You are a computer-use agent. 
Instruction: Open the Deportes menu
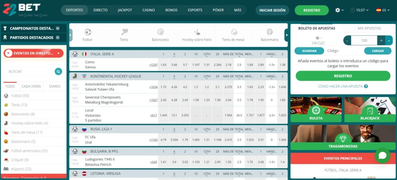tap(74, 10)
